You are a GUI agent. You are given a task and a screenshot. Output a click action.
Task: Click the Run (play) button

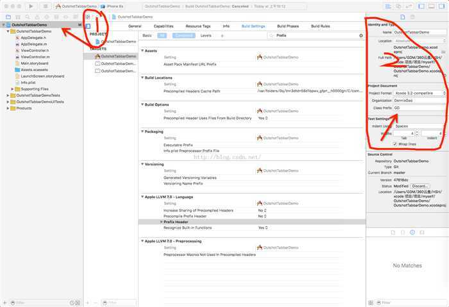(x=31, y=6)
